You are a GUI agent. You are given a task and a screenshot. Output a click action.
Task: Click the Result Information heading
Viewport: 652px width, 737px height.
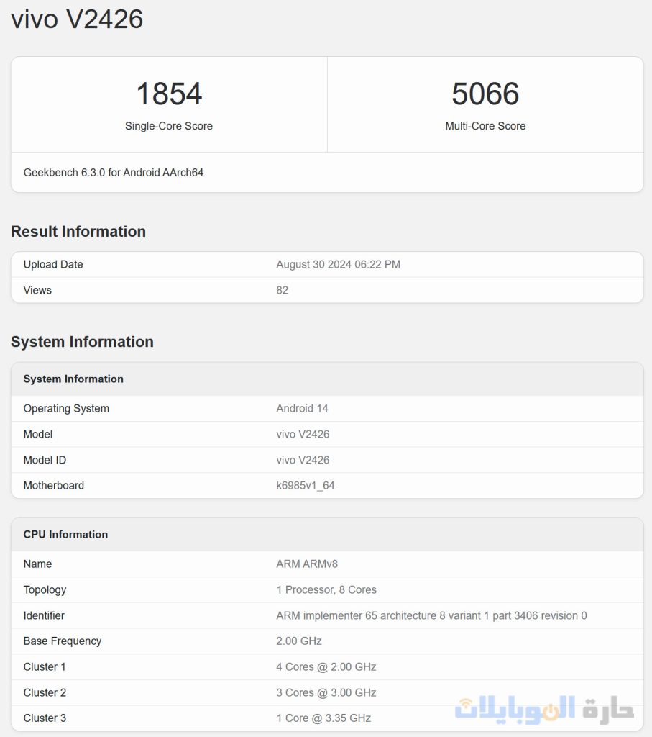pos(78,232)
